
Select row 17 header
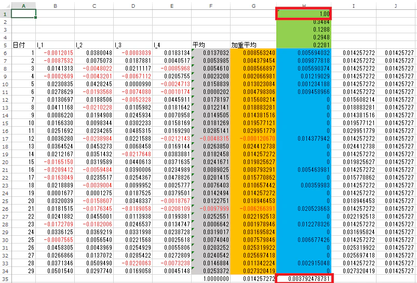(x=6, y=139)
